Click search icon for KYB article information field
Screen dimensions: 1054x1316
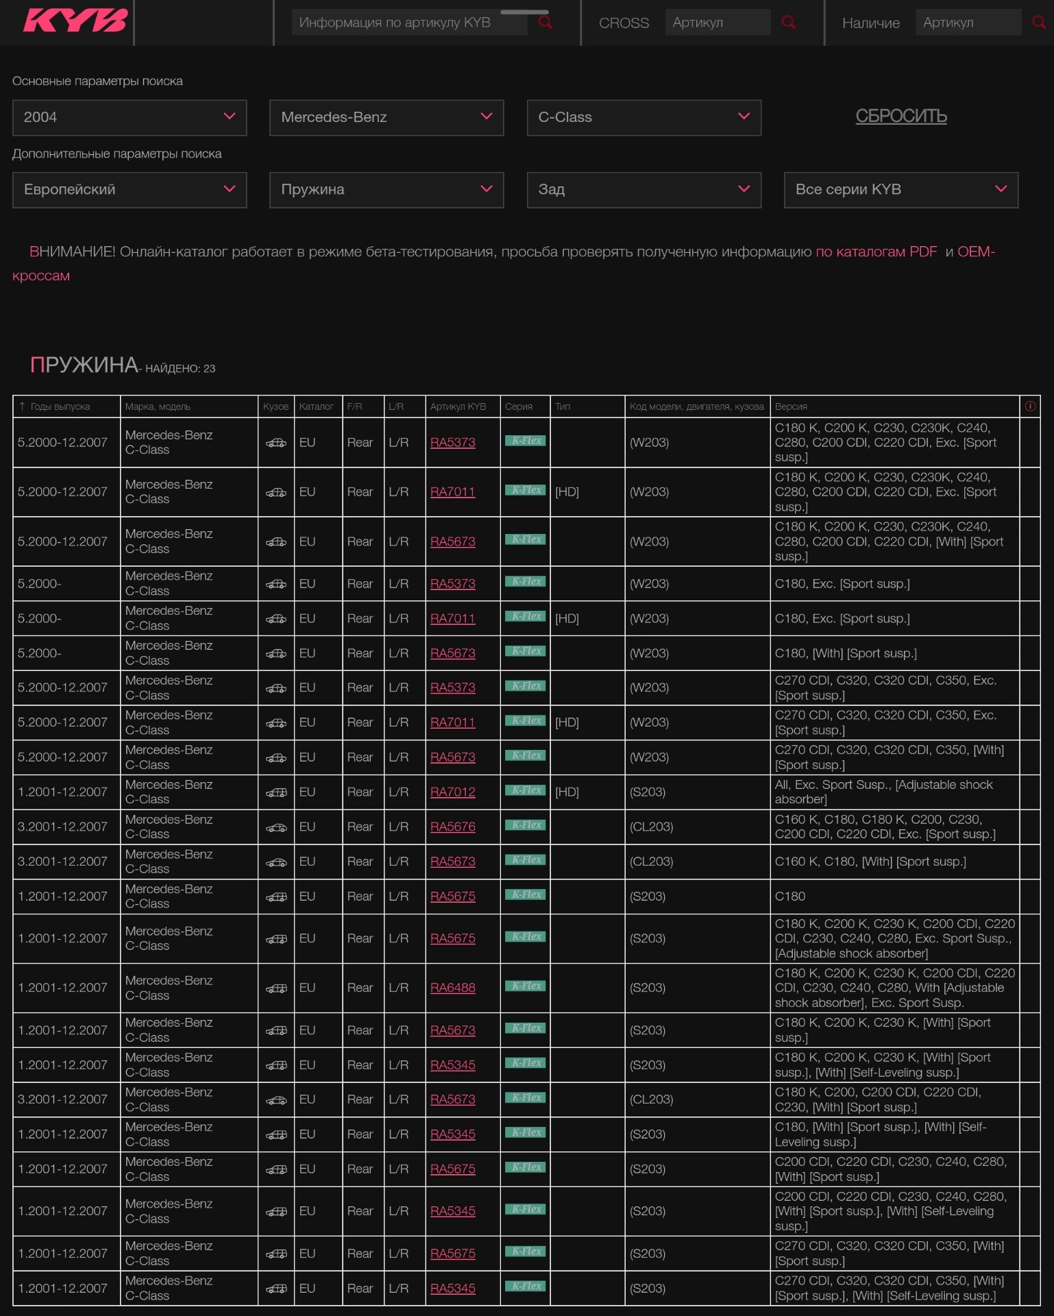click(545, 23)
